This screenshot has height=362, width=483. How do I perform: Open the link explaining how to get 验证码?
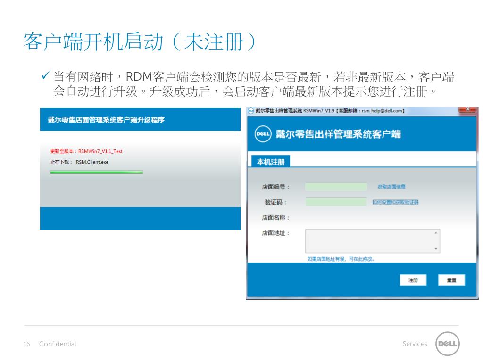395,202
